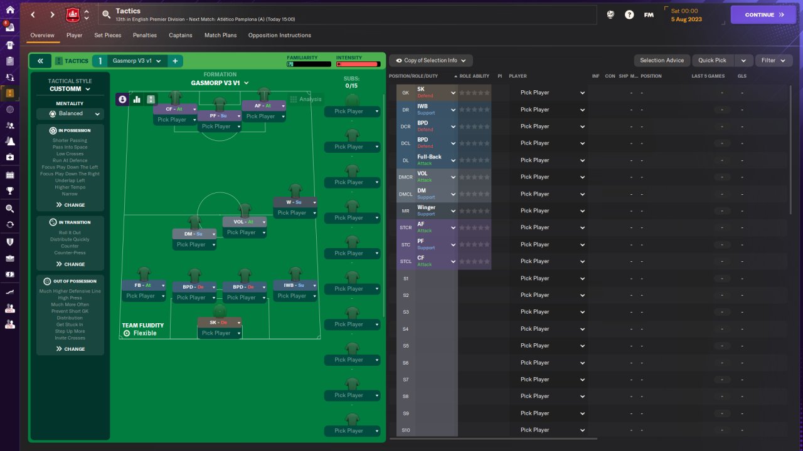Click the red club badge icon
This screenshot has height=451, width=803.
tap(73, 14)
